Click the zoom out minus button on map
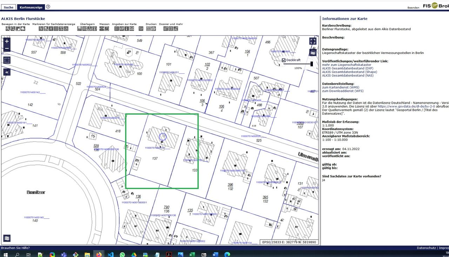The image size is (449, 257). [x=7, y=49]
